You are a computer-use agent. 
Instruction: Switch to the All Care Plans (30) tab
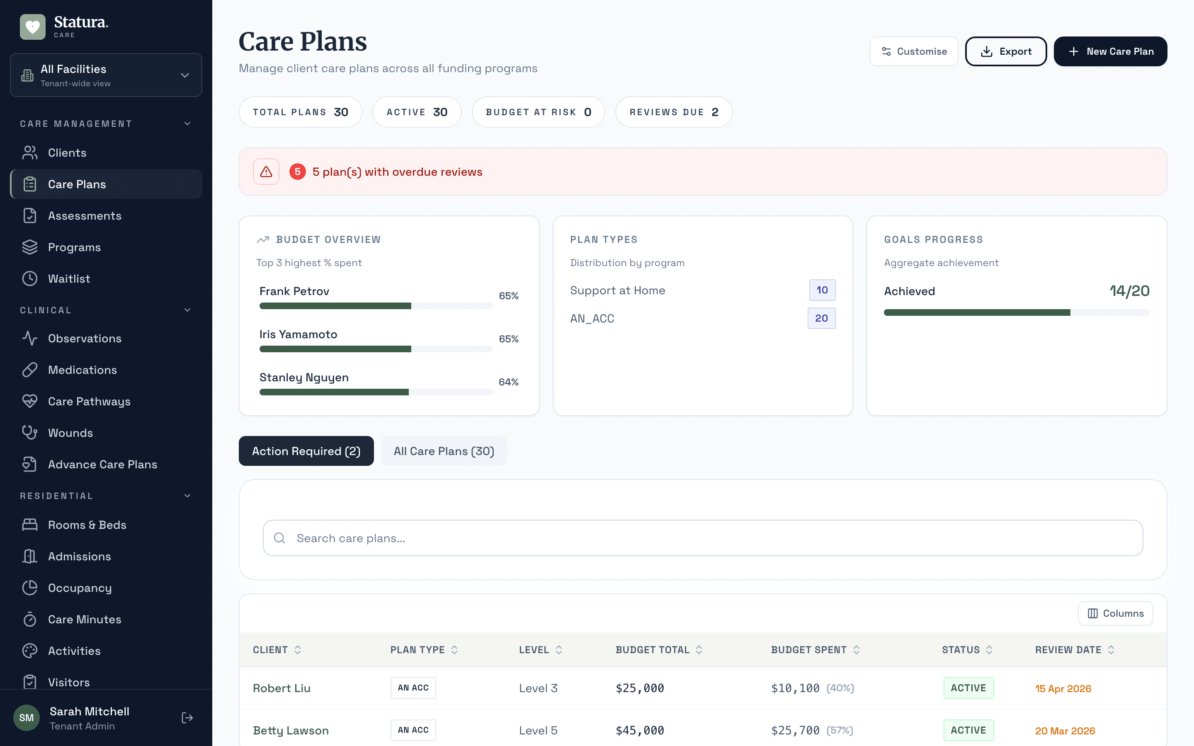[443, 451]
